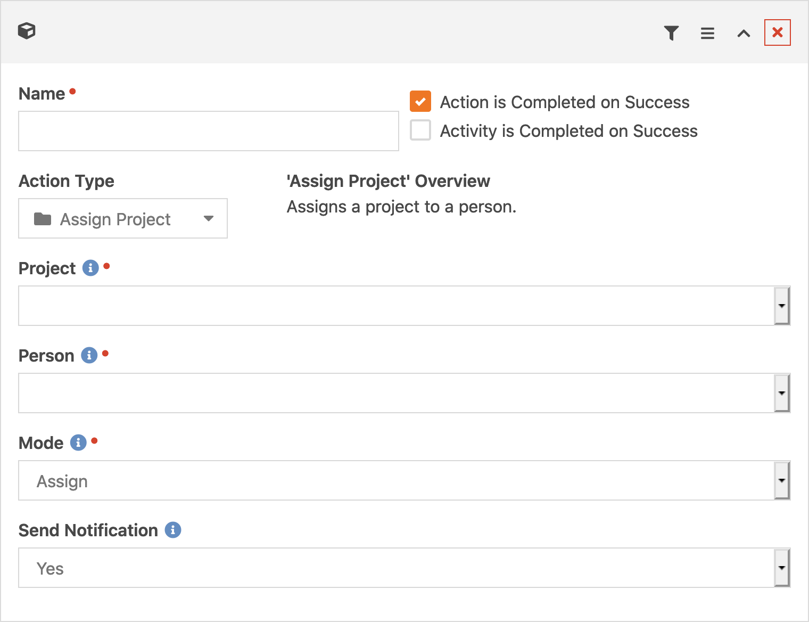Click the hamburger reorder icon

pyautogui.click(x=707, y=33)
